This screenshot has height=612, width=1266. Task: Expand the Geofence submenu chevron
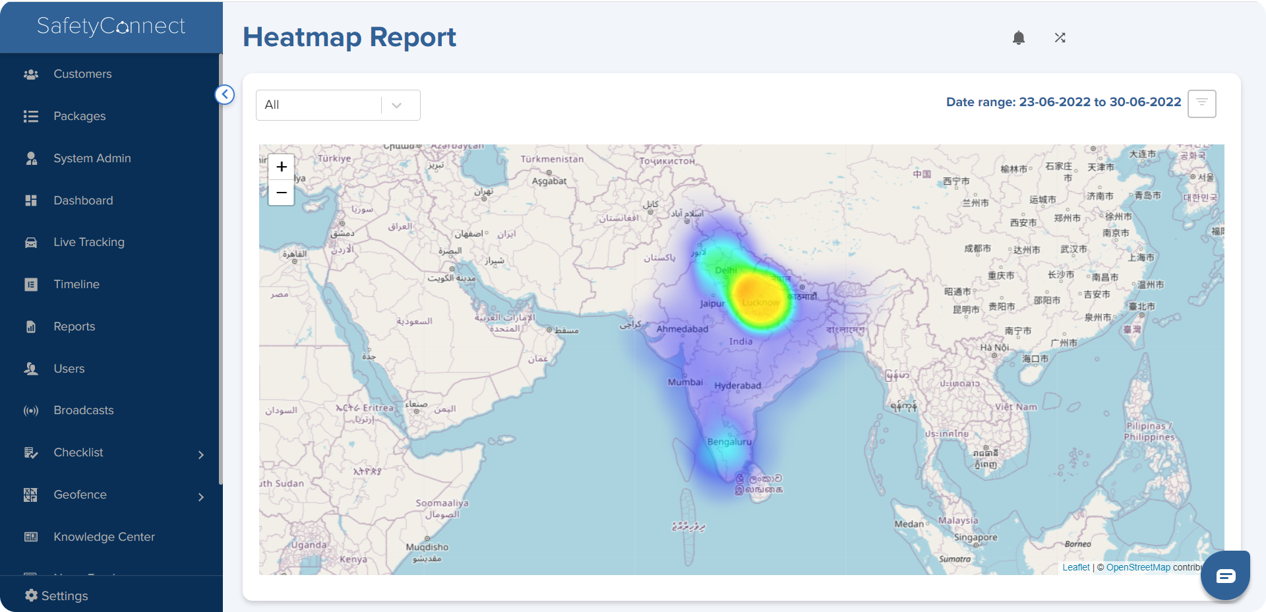(201, 497)
